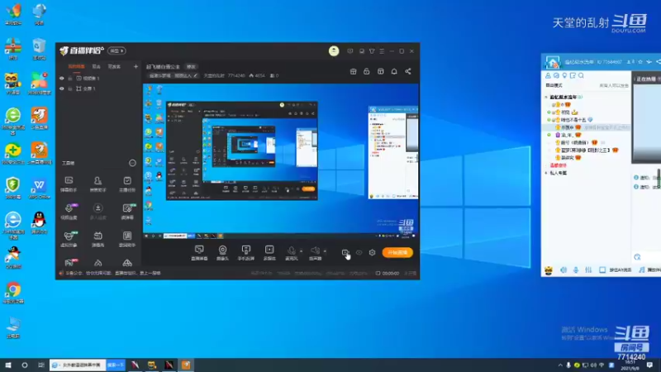Click search magnifier in voice chat window

click(581, 75)
